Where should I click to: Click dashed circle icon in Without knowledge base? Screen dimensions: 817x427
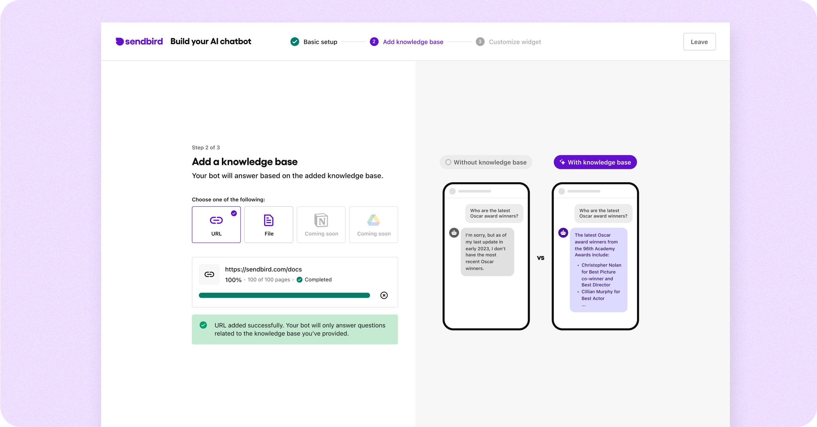pyautogui.click(x=448, y=162)
